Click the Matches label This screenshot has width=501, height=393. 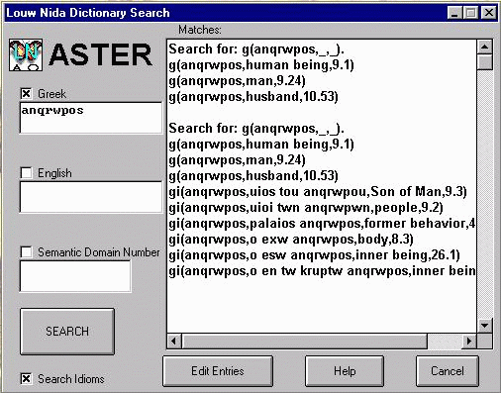click(200, 30)
